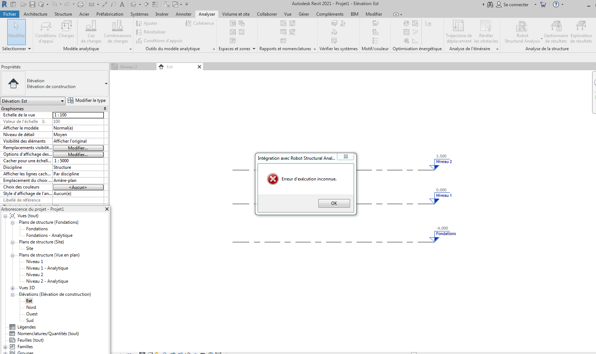Click the Print icon in quick access toolbar
The width and height of the screenshot is (596, 354).
tap(80, 4)
